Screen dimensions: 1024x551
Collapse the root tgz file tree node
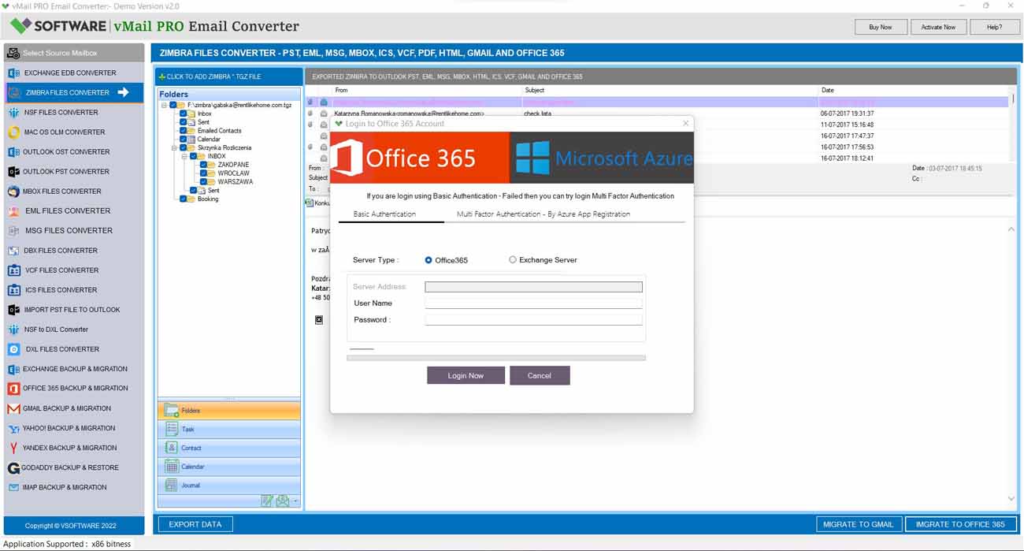tap(164, 105)
